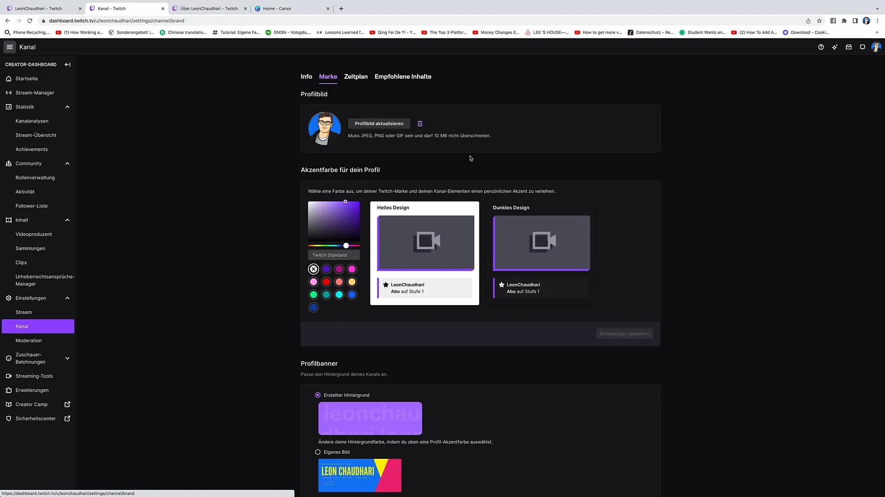Collapse the Statistik section
Image resolution: width=885 pixels, height=497 pixels.
(67, 107)
